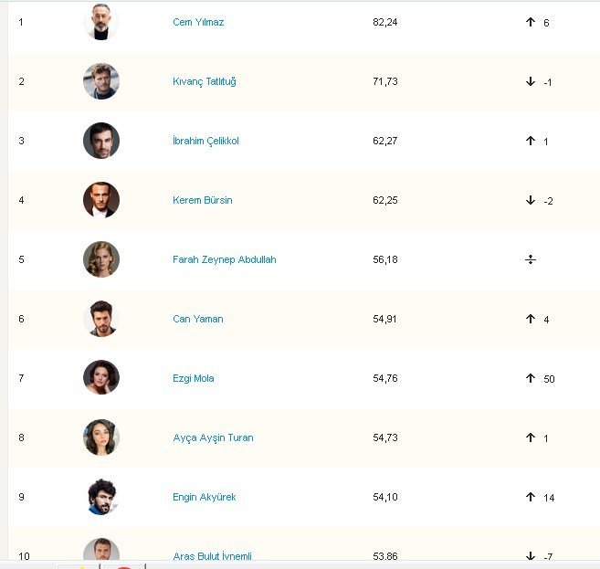Follow the Kıvanç Tatlıtuğ link
The image size is (600, 569).
tap(205, 81)
